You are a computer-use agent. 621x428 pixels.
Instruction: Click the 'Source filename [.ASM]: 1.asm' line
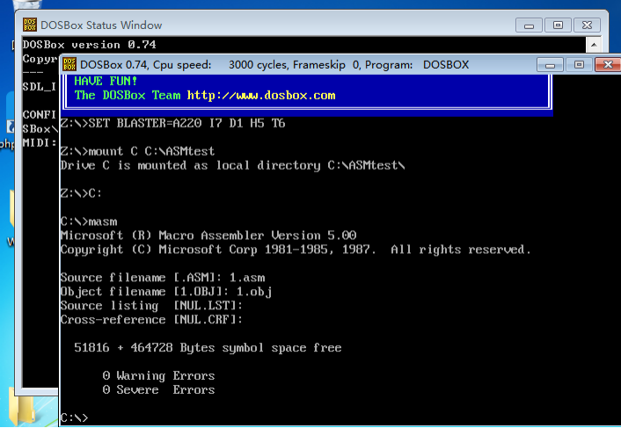pos(163,278)
